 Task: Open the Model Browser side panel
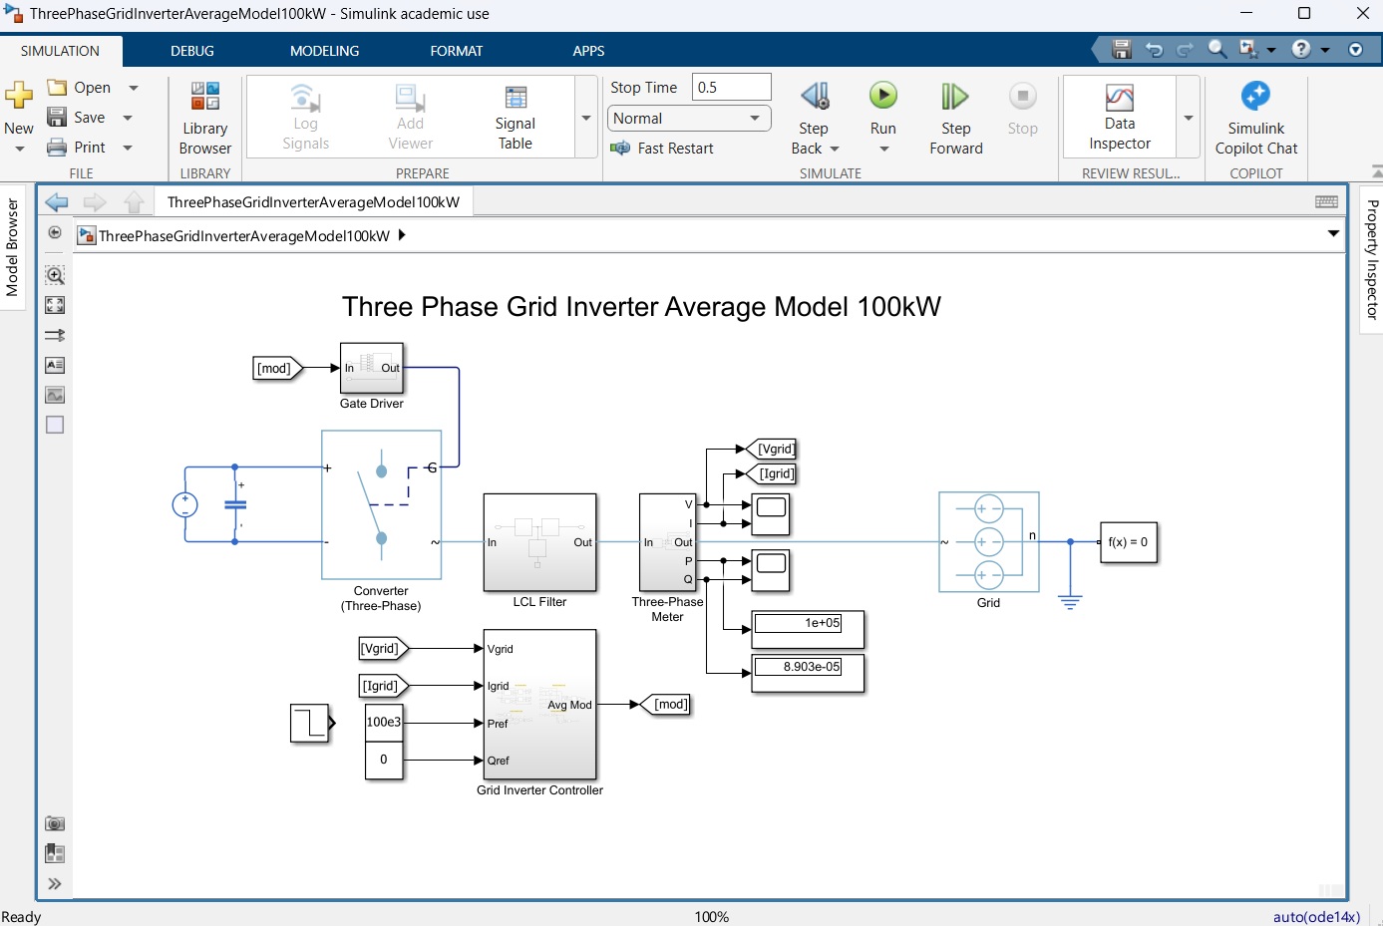(x=12, y=247)
